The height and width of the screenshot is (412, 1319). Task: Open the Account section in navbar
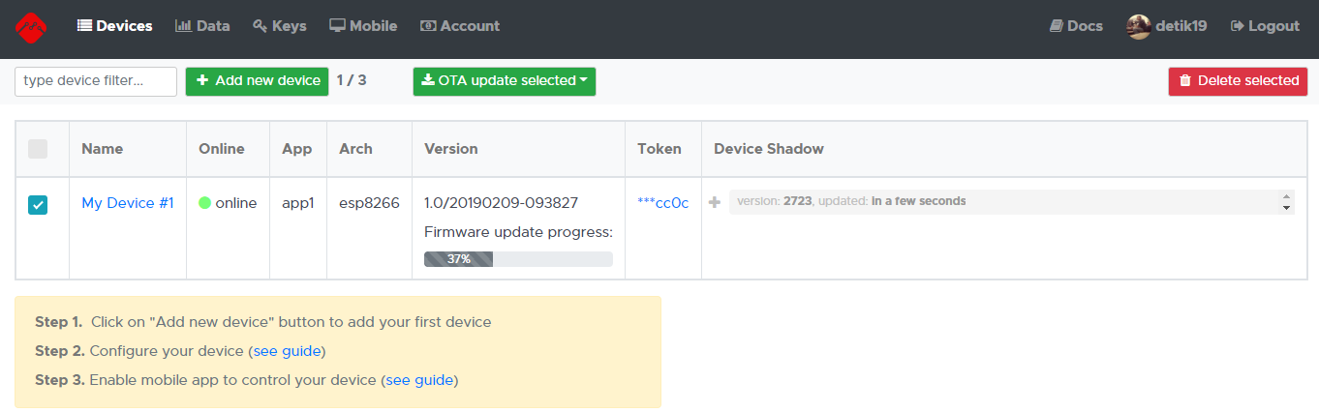tap(460, 26)
